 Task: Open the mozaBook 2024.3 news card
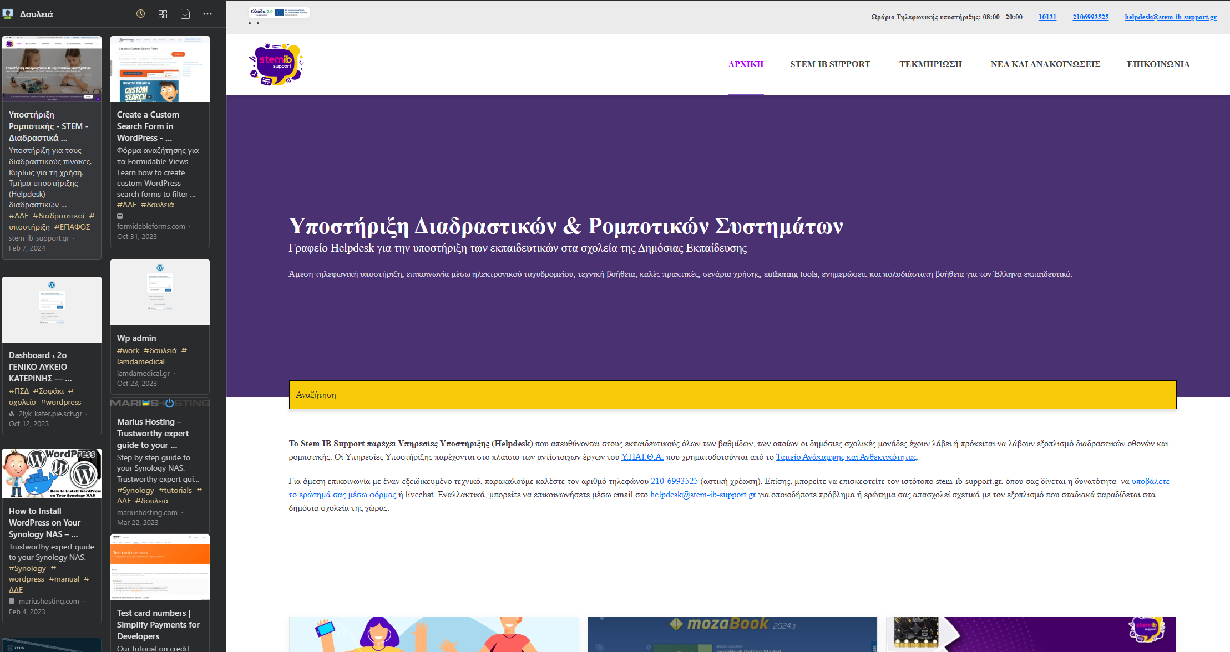[x=732, y=634]
